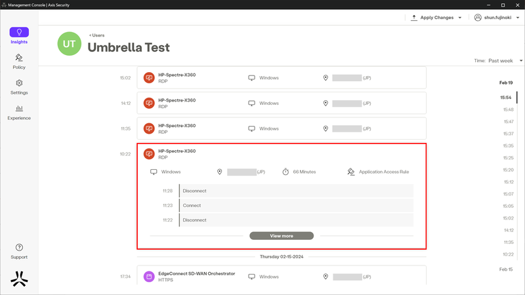525x295 pixels.
Task: Open the Policy sidebar section
Action: coord(19,62)
